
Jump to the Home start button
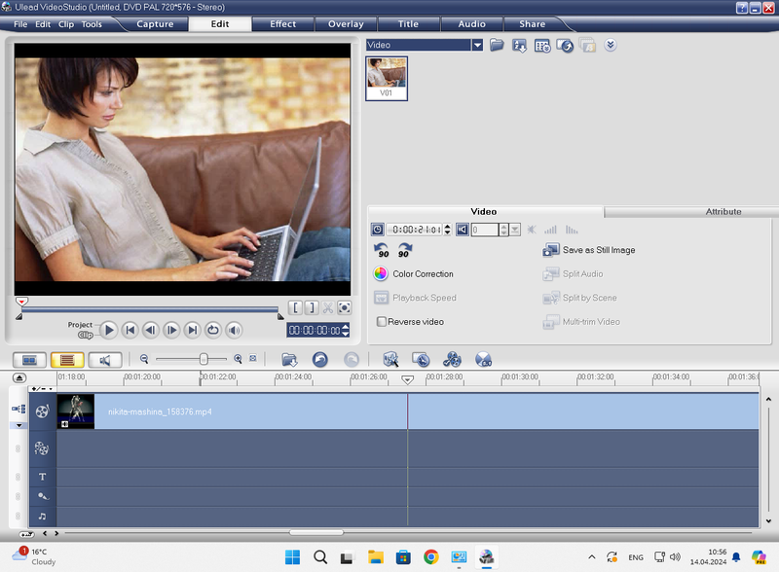[x=130, y=330]
